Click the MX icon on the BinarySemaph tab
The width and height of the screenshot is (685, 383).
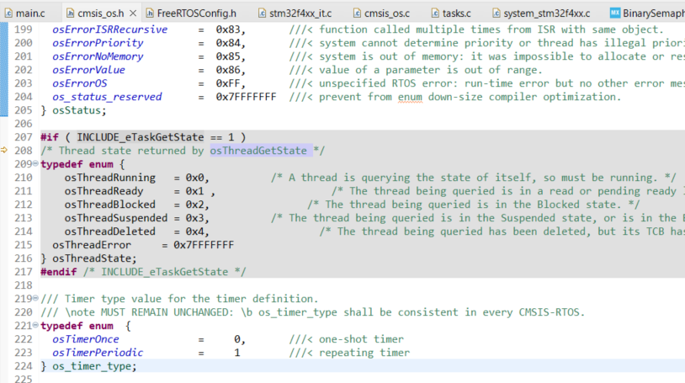(x=615, y=13)
